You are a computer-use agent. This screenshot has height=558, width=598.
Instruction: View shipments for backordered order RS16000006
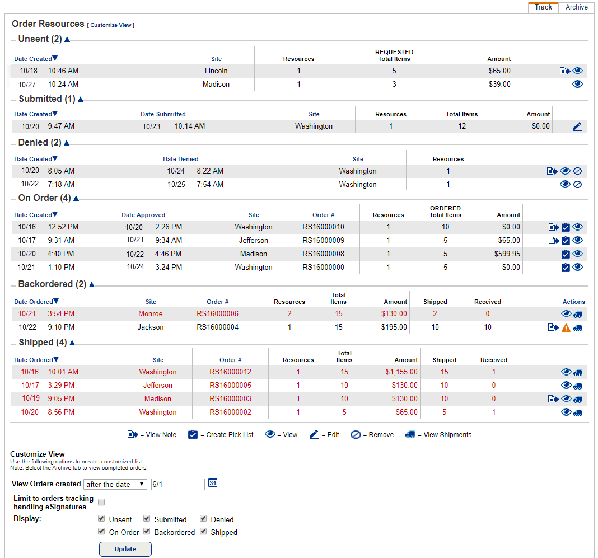tap(578, 313)
